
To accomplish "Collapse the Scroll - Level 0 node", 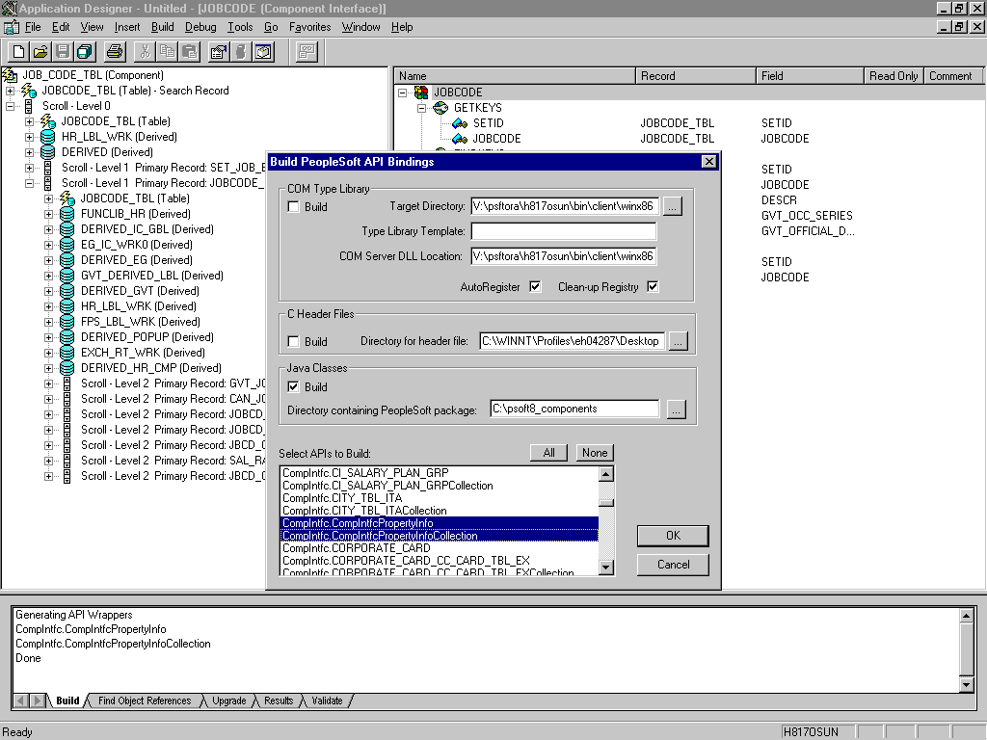I will tap(10, 106).
